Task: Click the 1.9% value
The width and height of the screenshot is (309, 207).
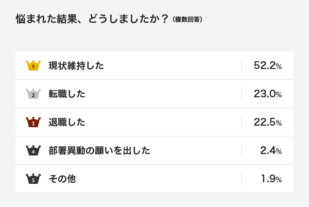Action: click(271, 179)
